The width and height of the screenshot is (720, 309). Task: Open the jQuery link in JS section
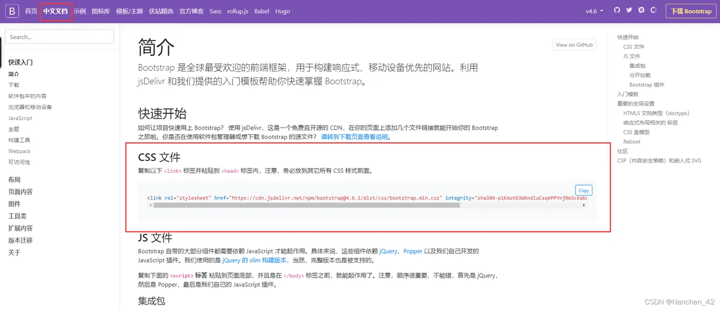pos(388,251)
